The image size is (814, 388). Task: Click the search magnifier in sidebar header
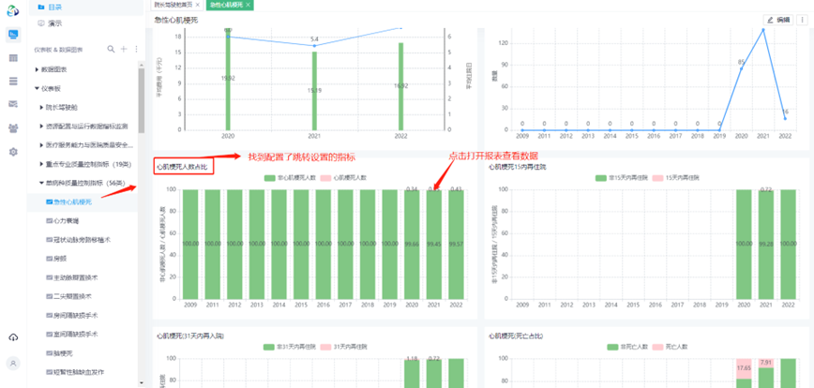(x=111, y=49)
